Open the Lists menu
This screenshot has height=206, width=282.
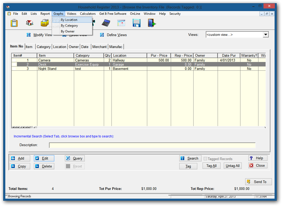point(34,14)
